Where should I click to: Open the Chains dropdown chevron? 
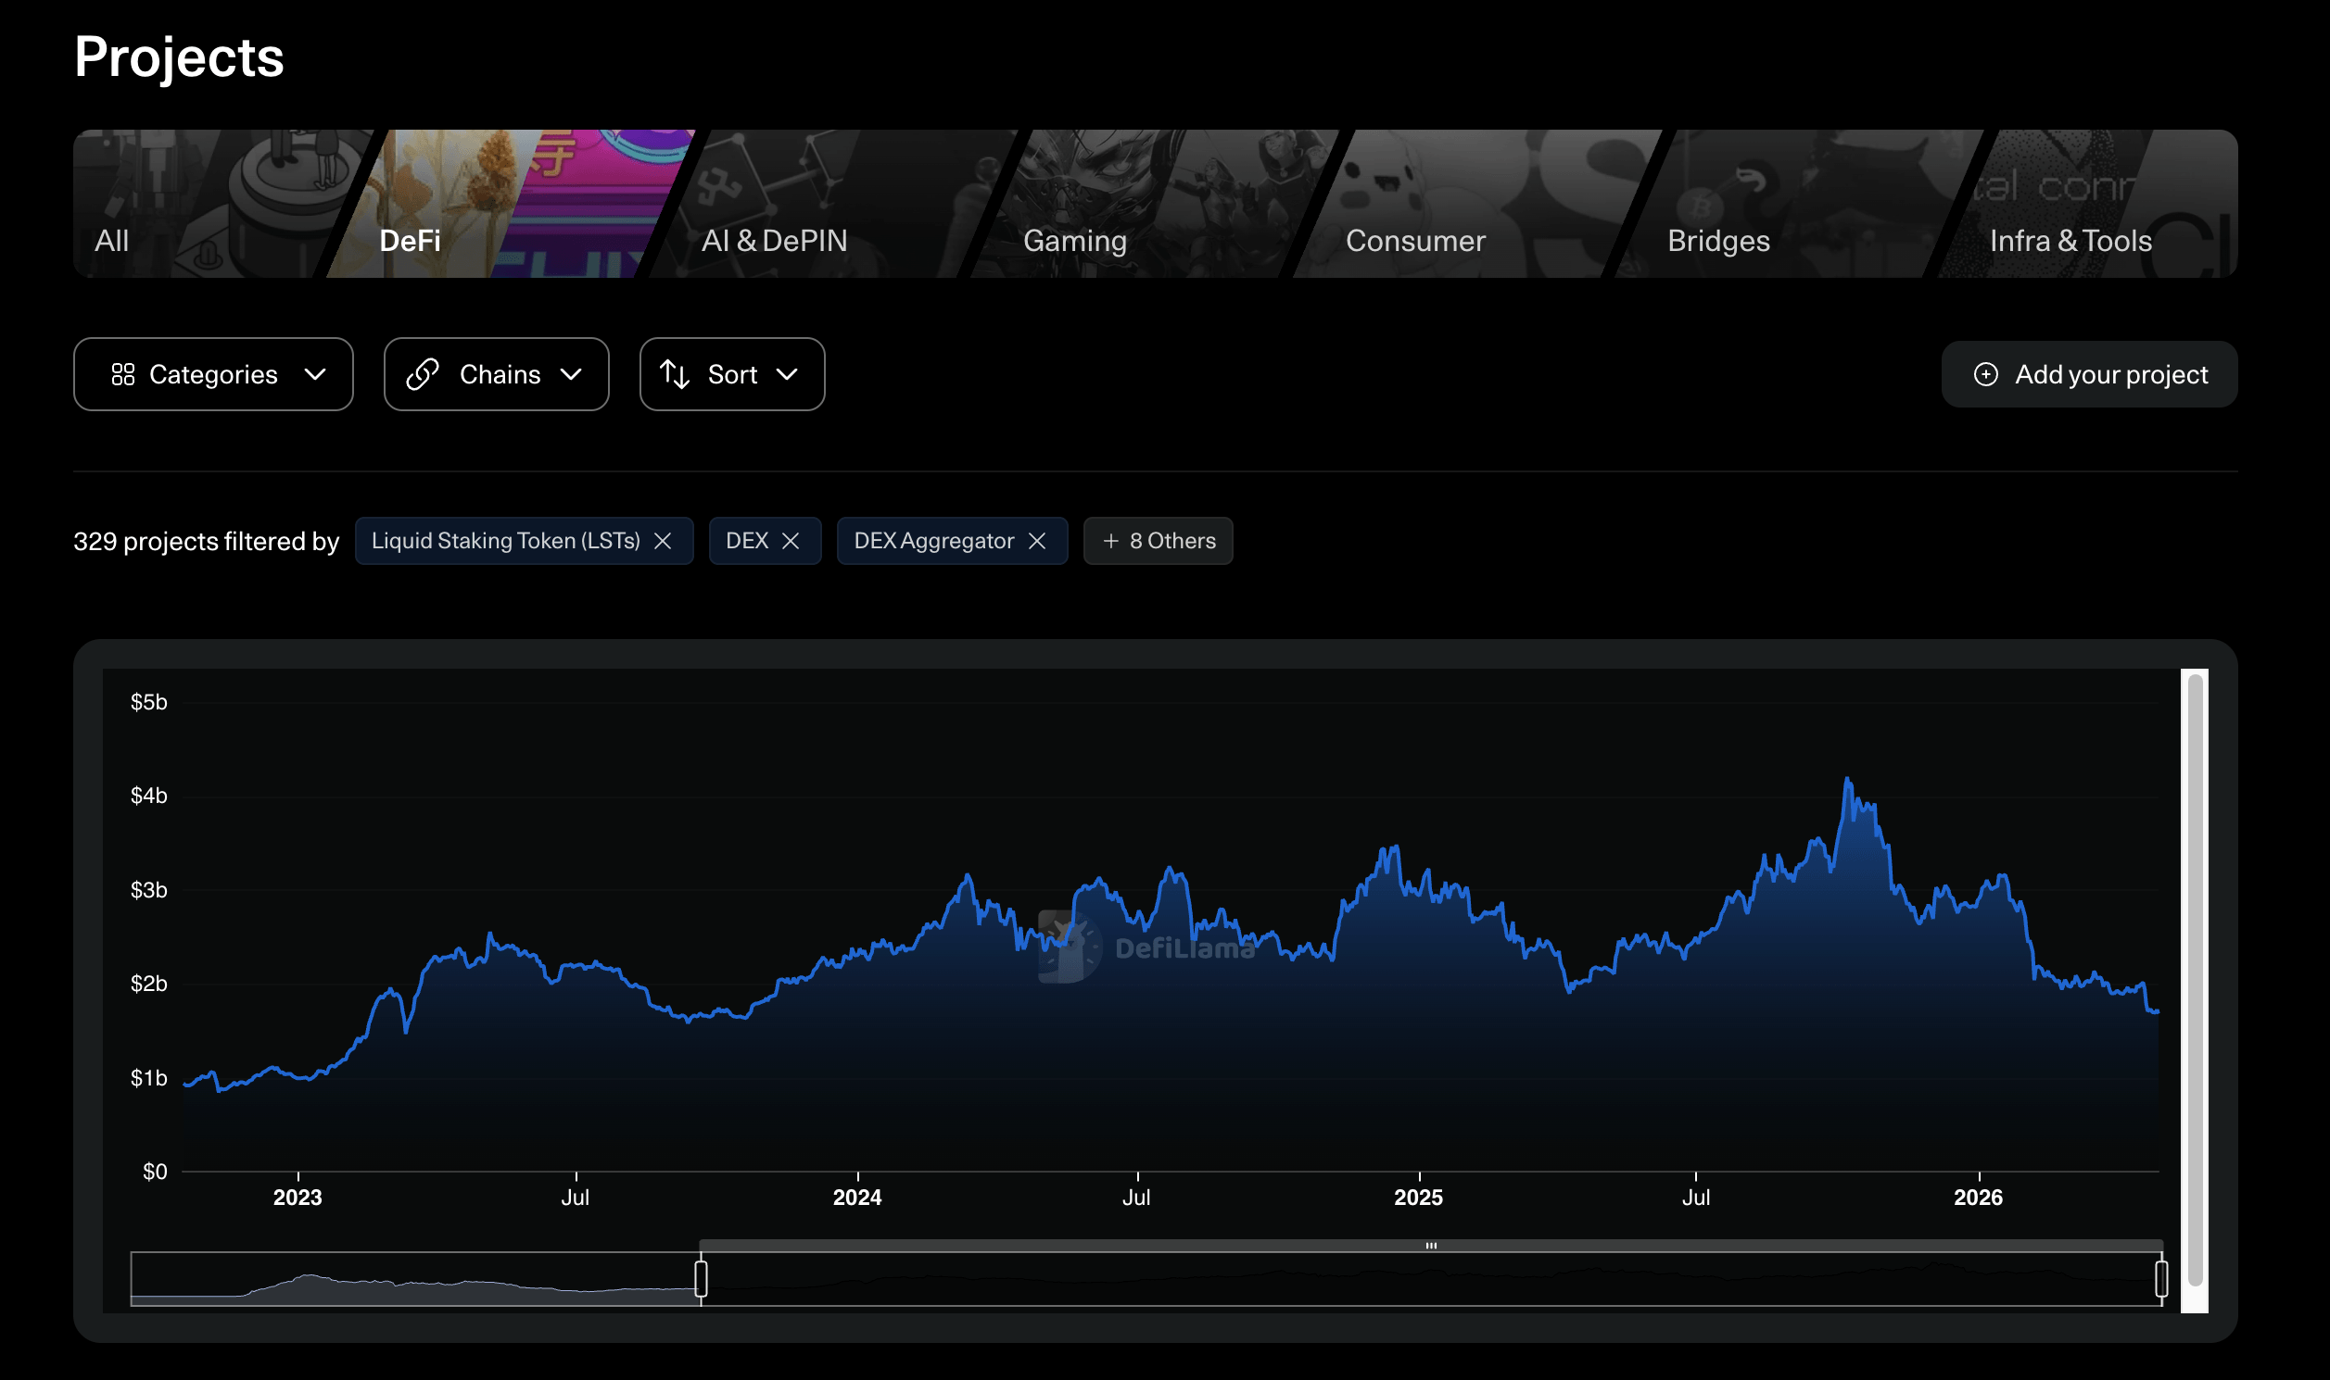point(571,375)
